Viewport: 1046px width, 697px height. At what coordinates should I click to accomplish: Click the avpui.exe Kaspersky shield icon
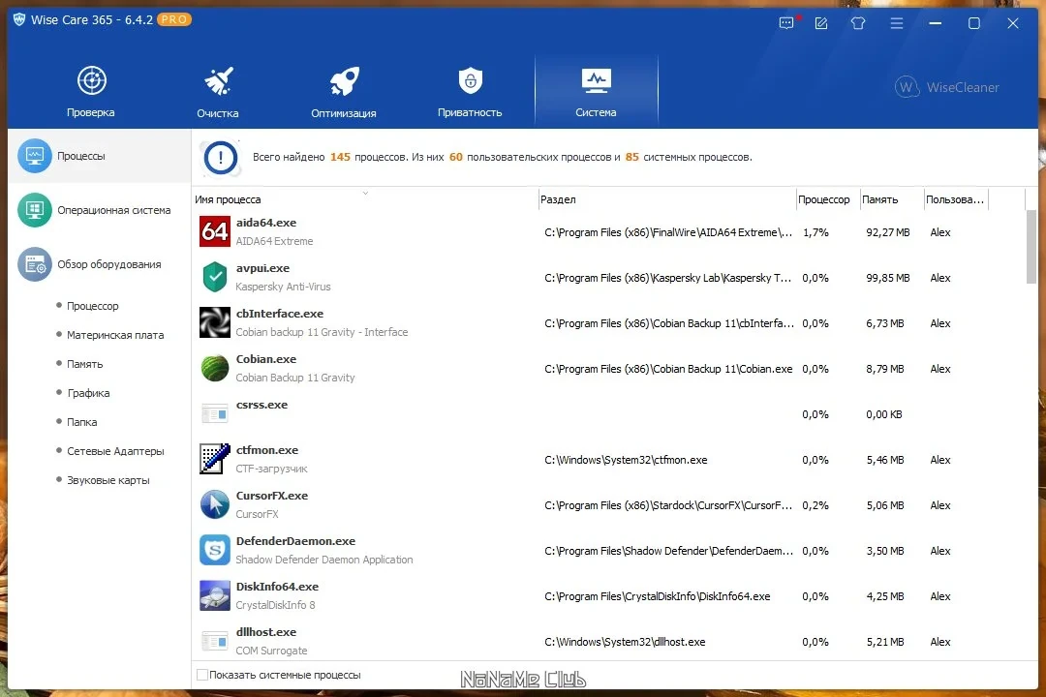215,277
